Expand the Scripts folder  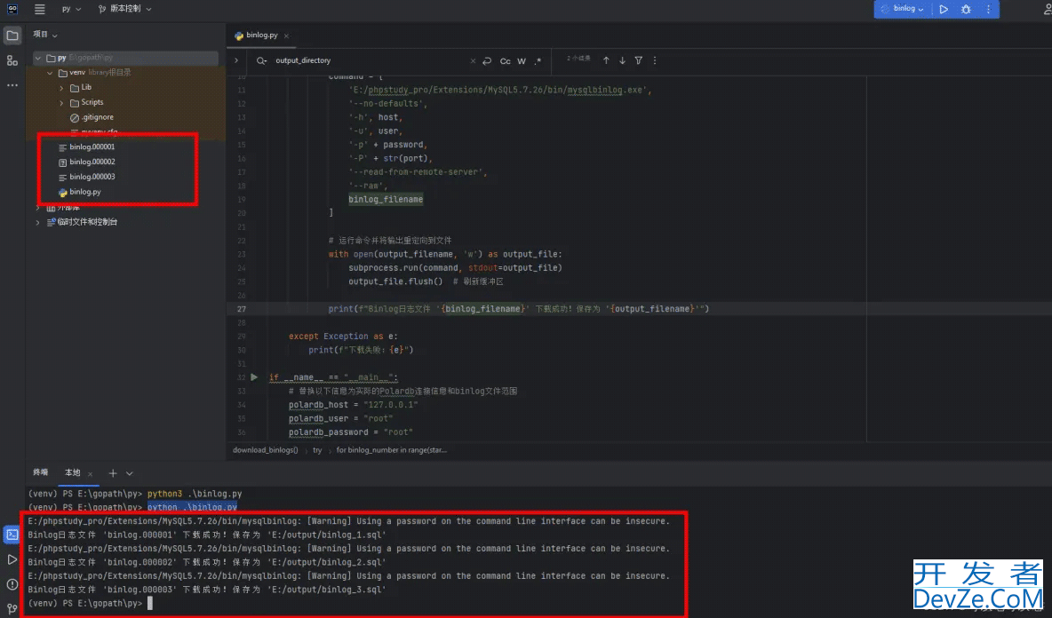coord(61,102)
